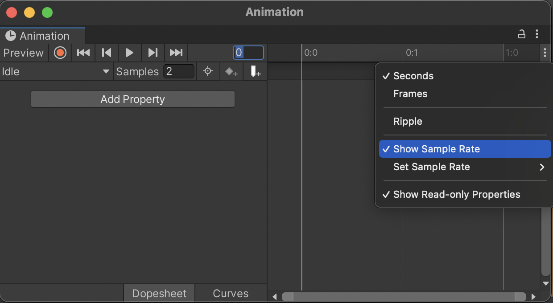
Task: Click the Add Keyframe icon
Action: (231, 72)
